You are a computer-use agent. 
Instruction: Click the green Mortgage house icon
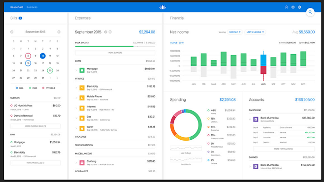[x=82, y=70]
